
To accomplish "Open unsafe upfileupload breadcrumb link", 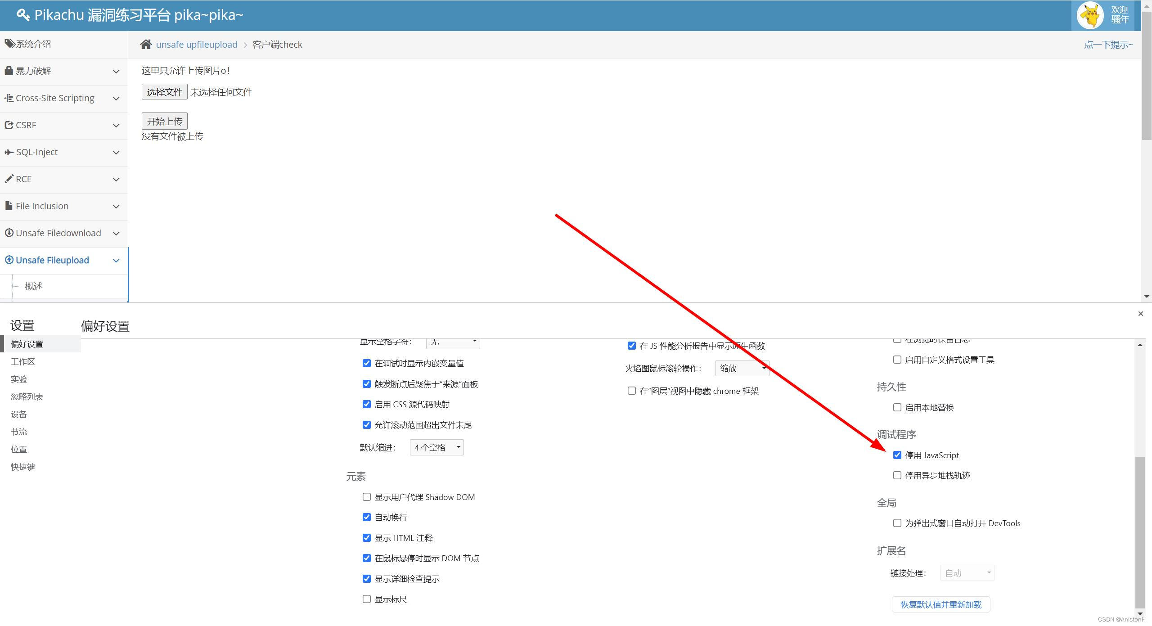I will [197, 44].
